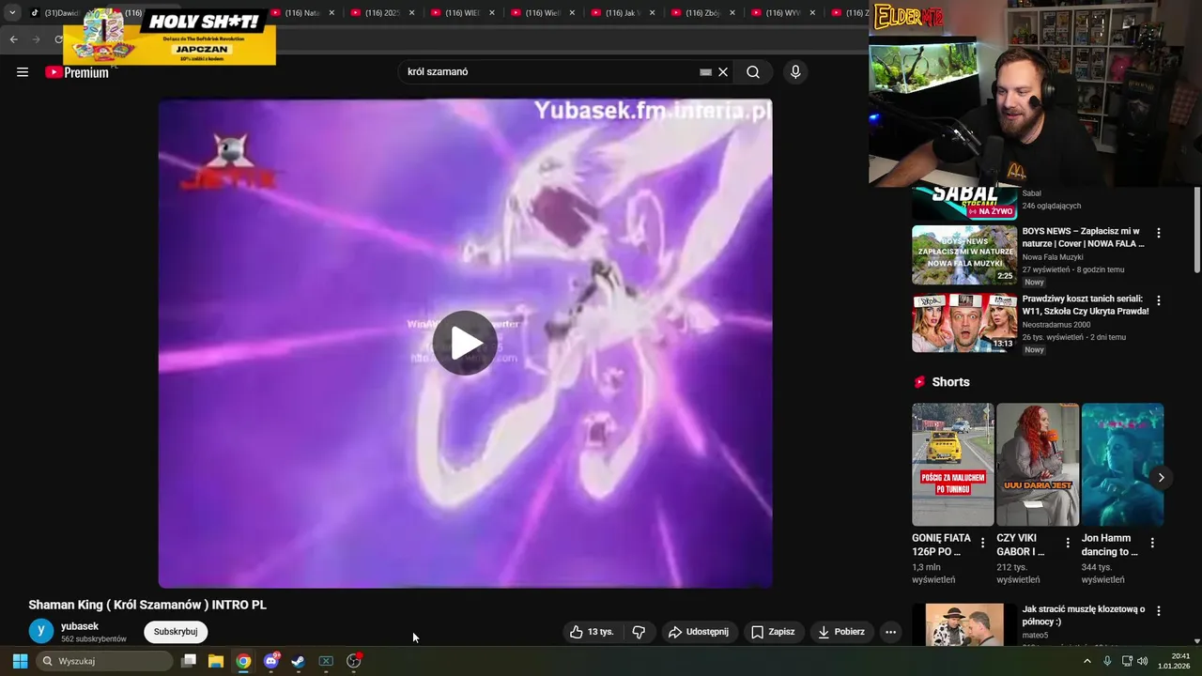
Task: Open the yubasek channel name link
Action: (80, 626)
